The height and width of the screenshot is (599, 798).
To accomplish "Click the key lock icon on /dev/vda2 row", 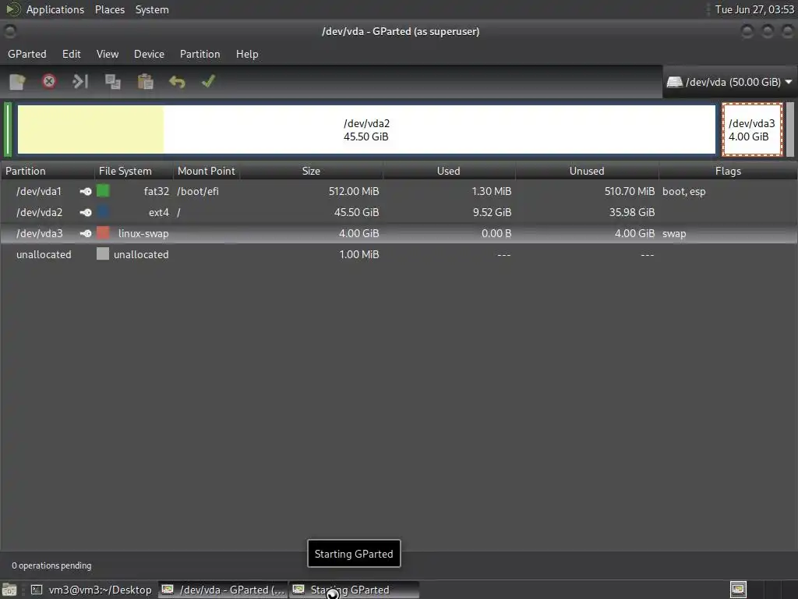I will [x=86, y=212].
